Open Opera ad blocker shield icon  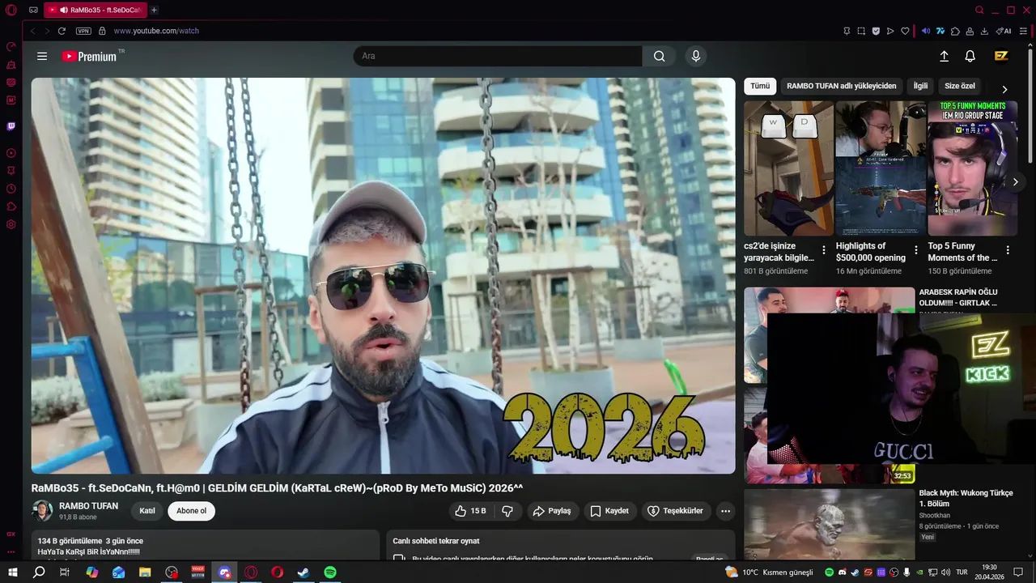876,31
